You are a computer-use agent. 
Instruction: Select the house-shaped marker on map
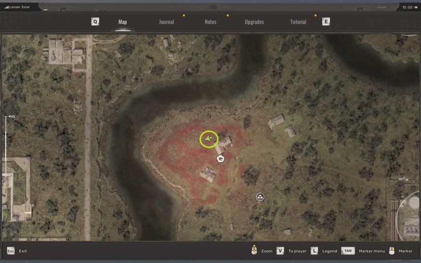221,158
